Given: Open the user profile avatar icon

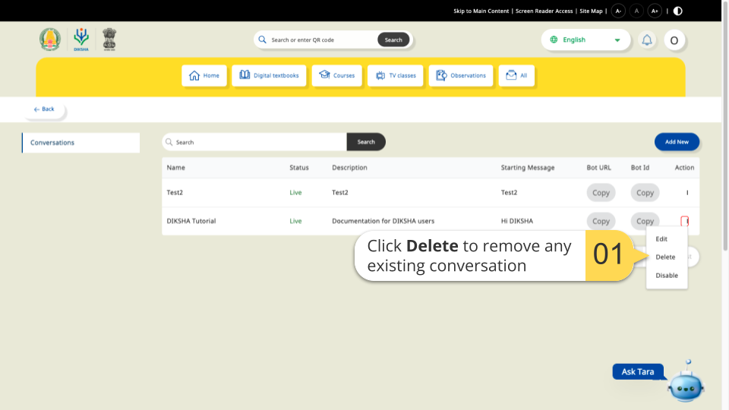Looking at the screenshot, I should pyautogui.click(x=674, y=40).
